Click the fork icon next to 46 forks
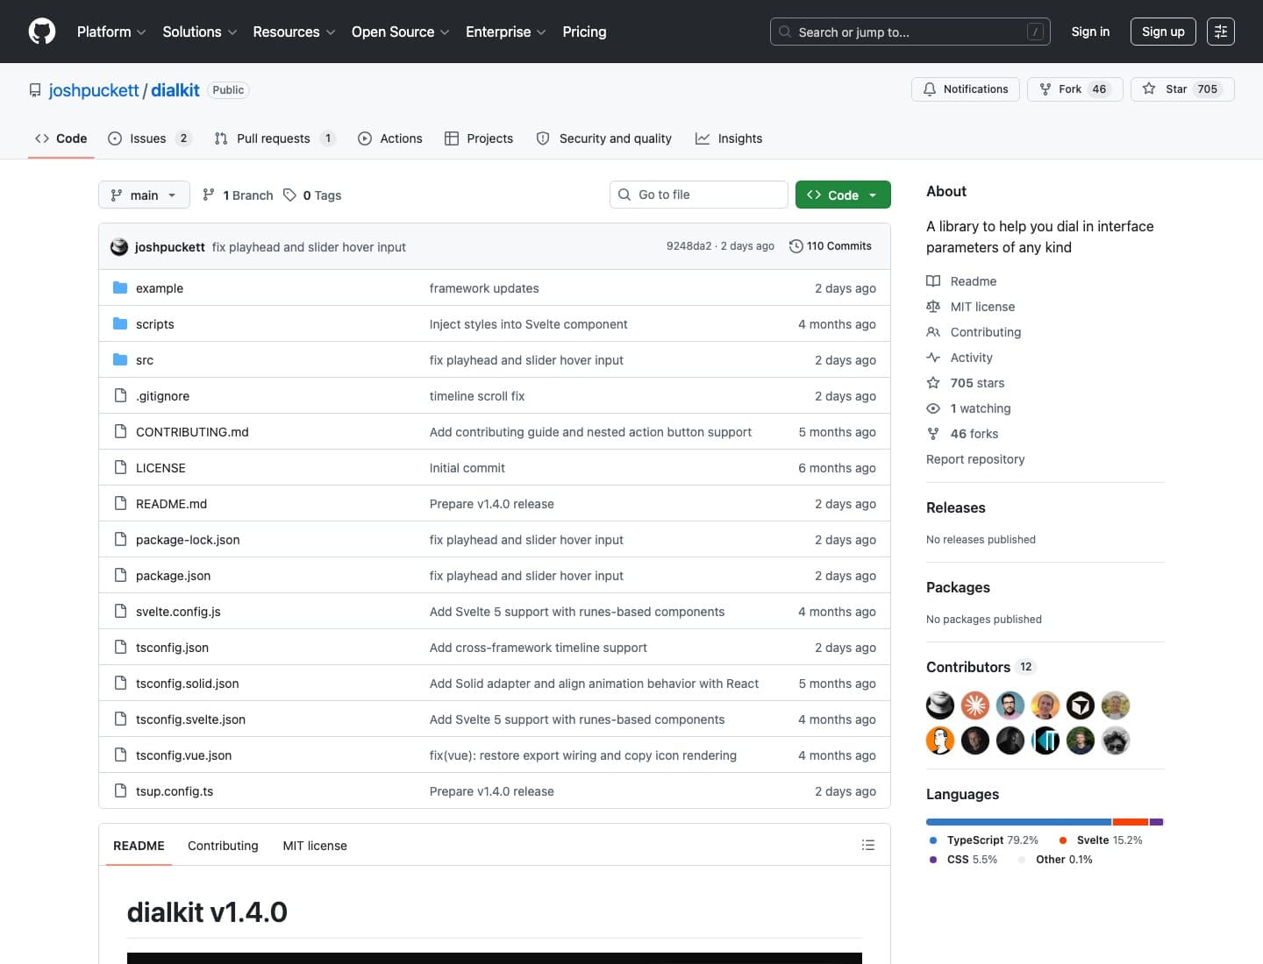This screenshot has width=1263, height=964. point(933,434)
